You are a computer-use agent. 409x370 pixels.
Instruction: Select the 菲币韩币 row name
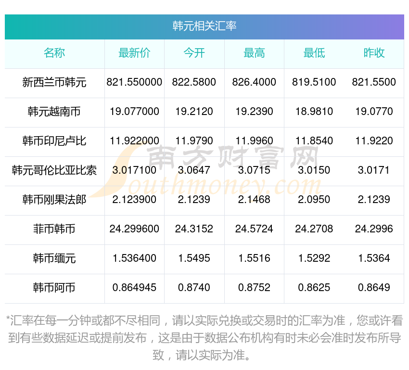[54, 229]
